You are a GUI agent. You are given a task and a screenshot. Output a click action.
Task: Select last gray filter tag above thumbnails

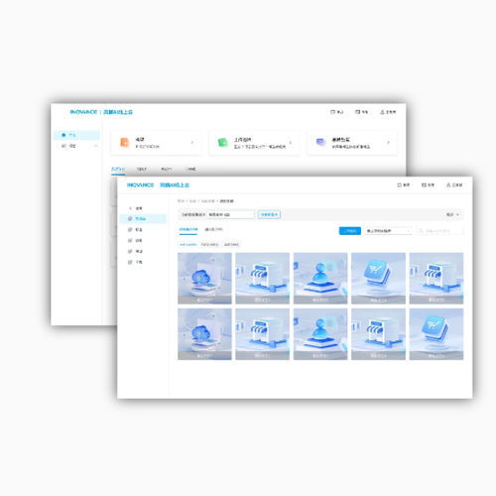coord(231,245)
